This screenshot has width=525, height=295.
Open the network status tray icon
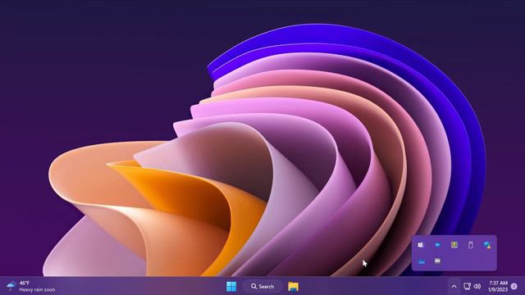click(467, 286)
